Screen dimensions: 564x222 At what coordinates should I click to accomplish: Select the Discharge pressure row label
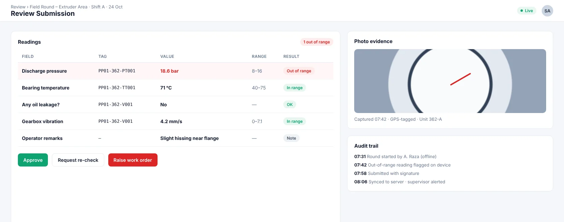pos(44,71)
